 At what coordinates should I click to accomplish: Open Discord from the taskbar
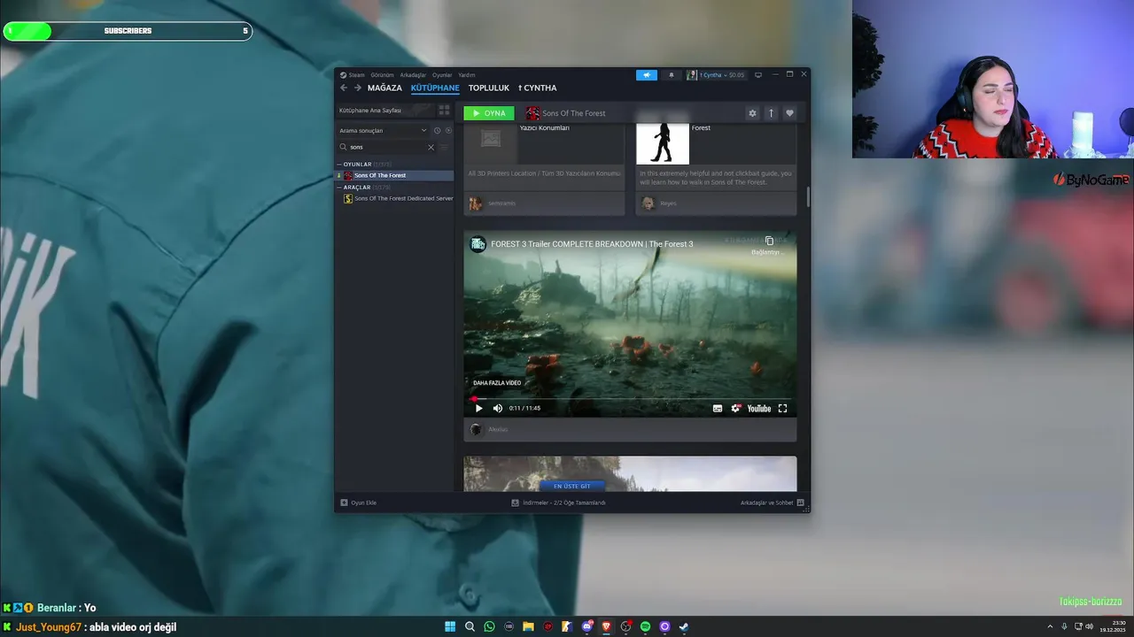[x=586, y=626]
